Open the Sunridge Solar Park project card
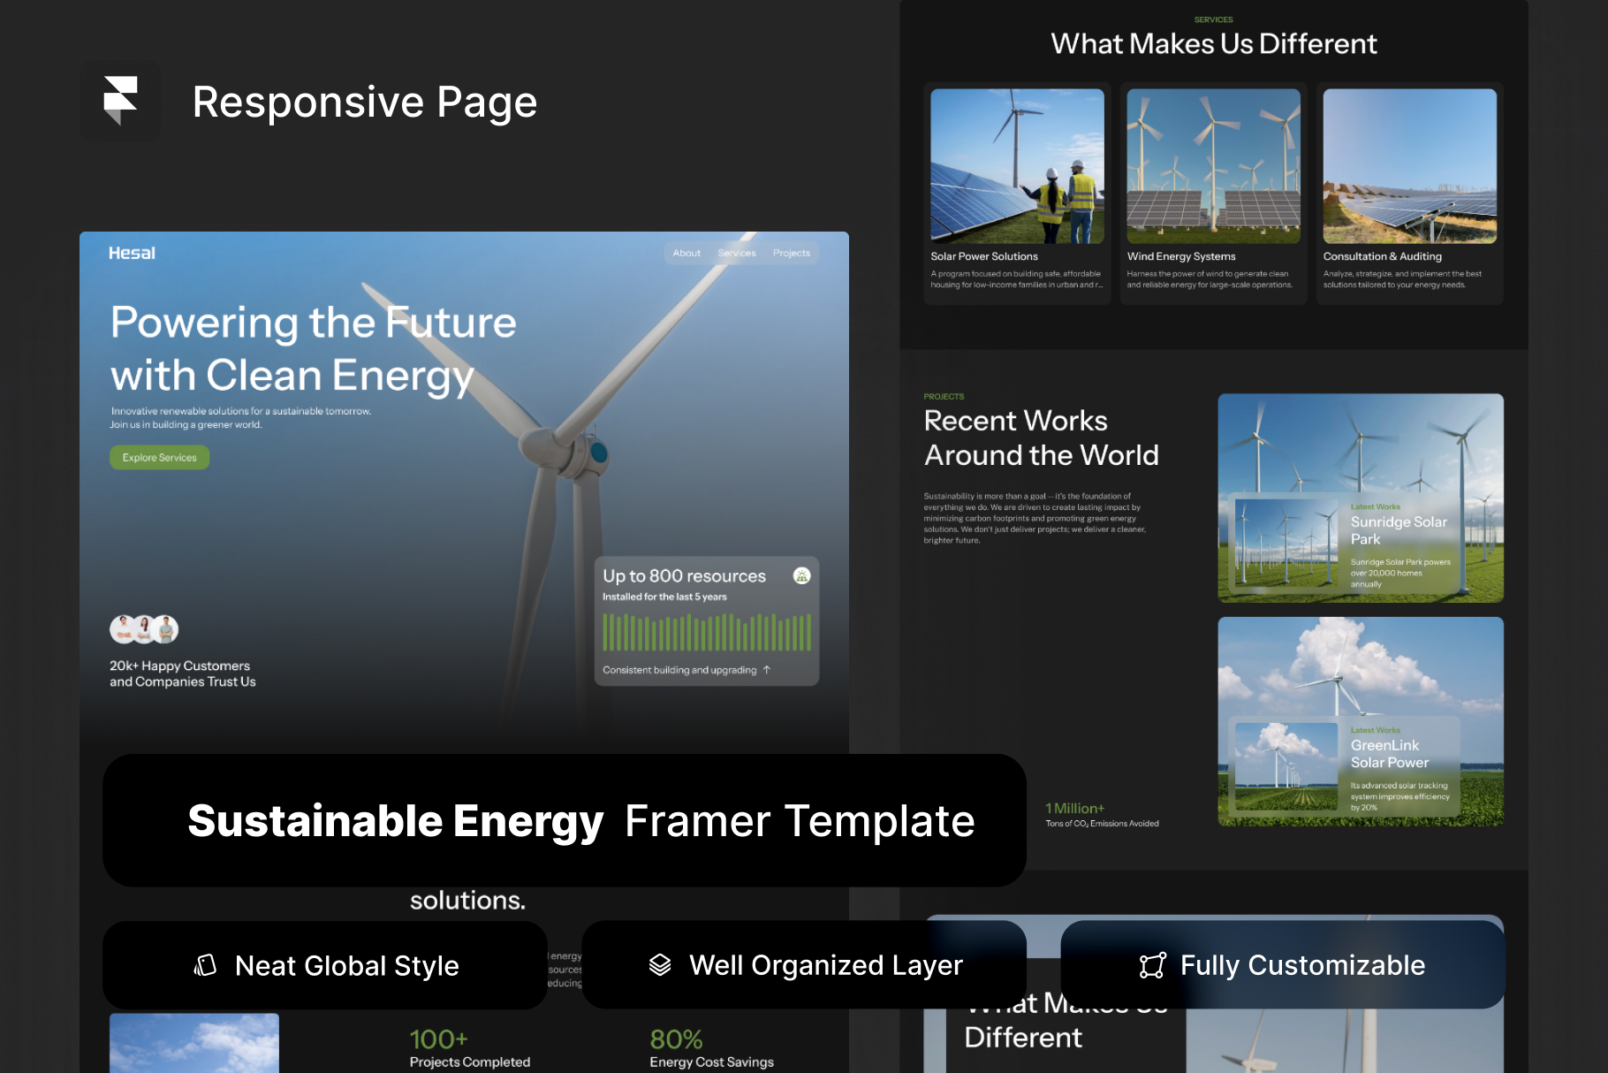1608x1073 pixels. coord(1360,498)
